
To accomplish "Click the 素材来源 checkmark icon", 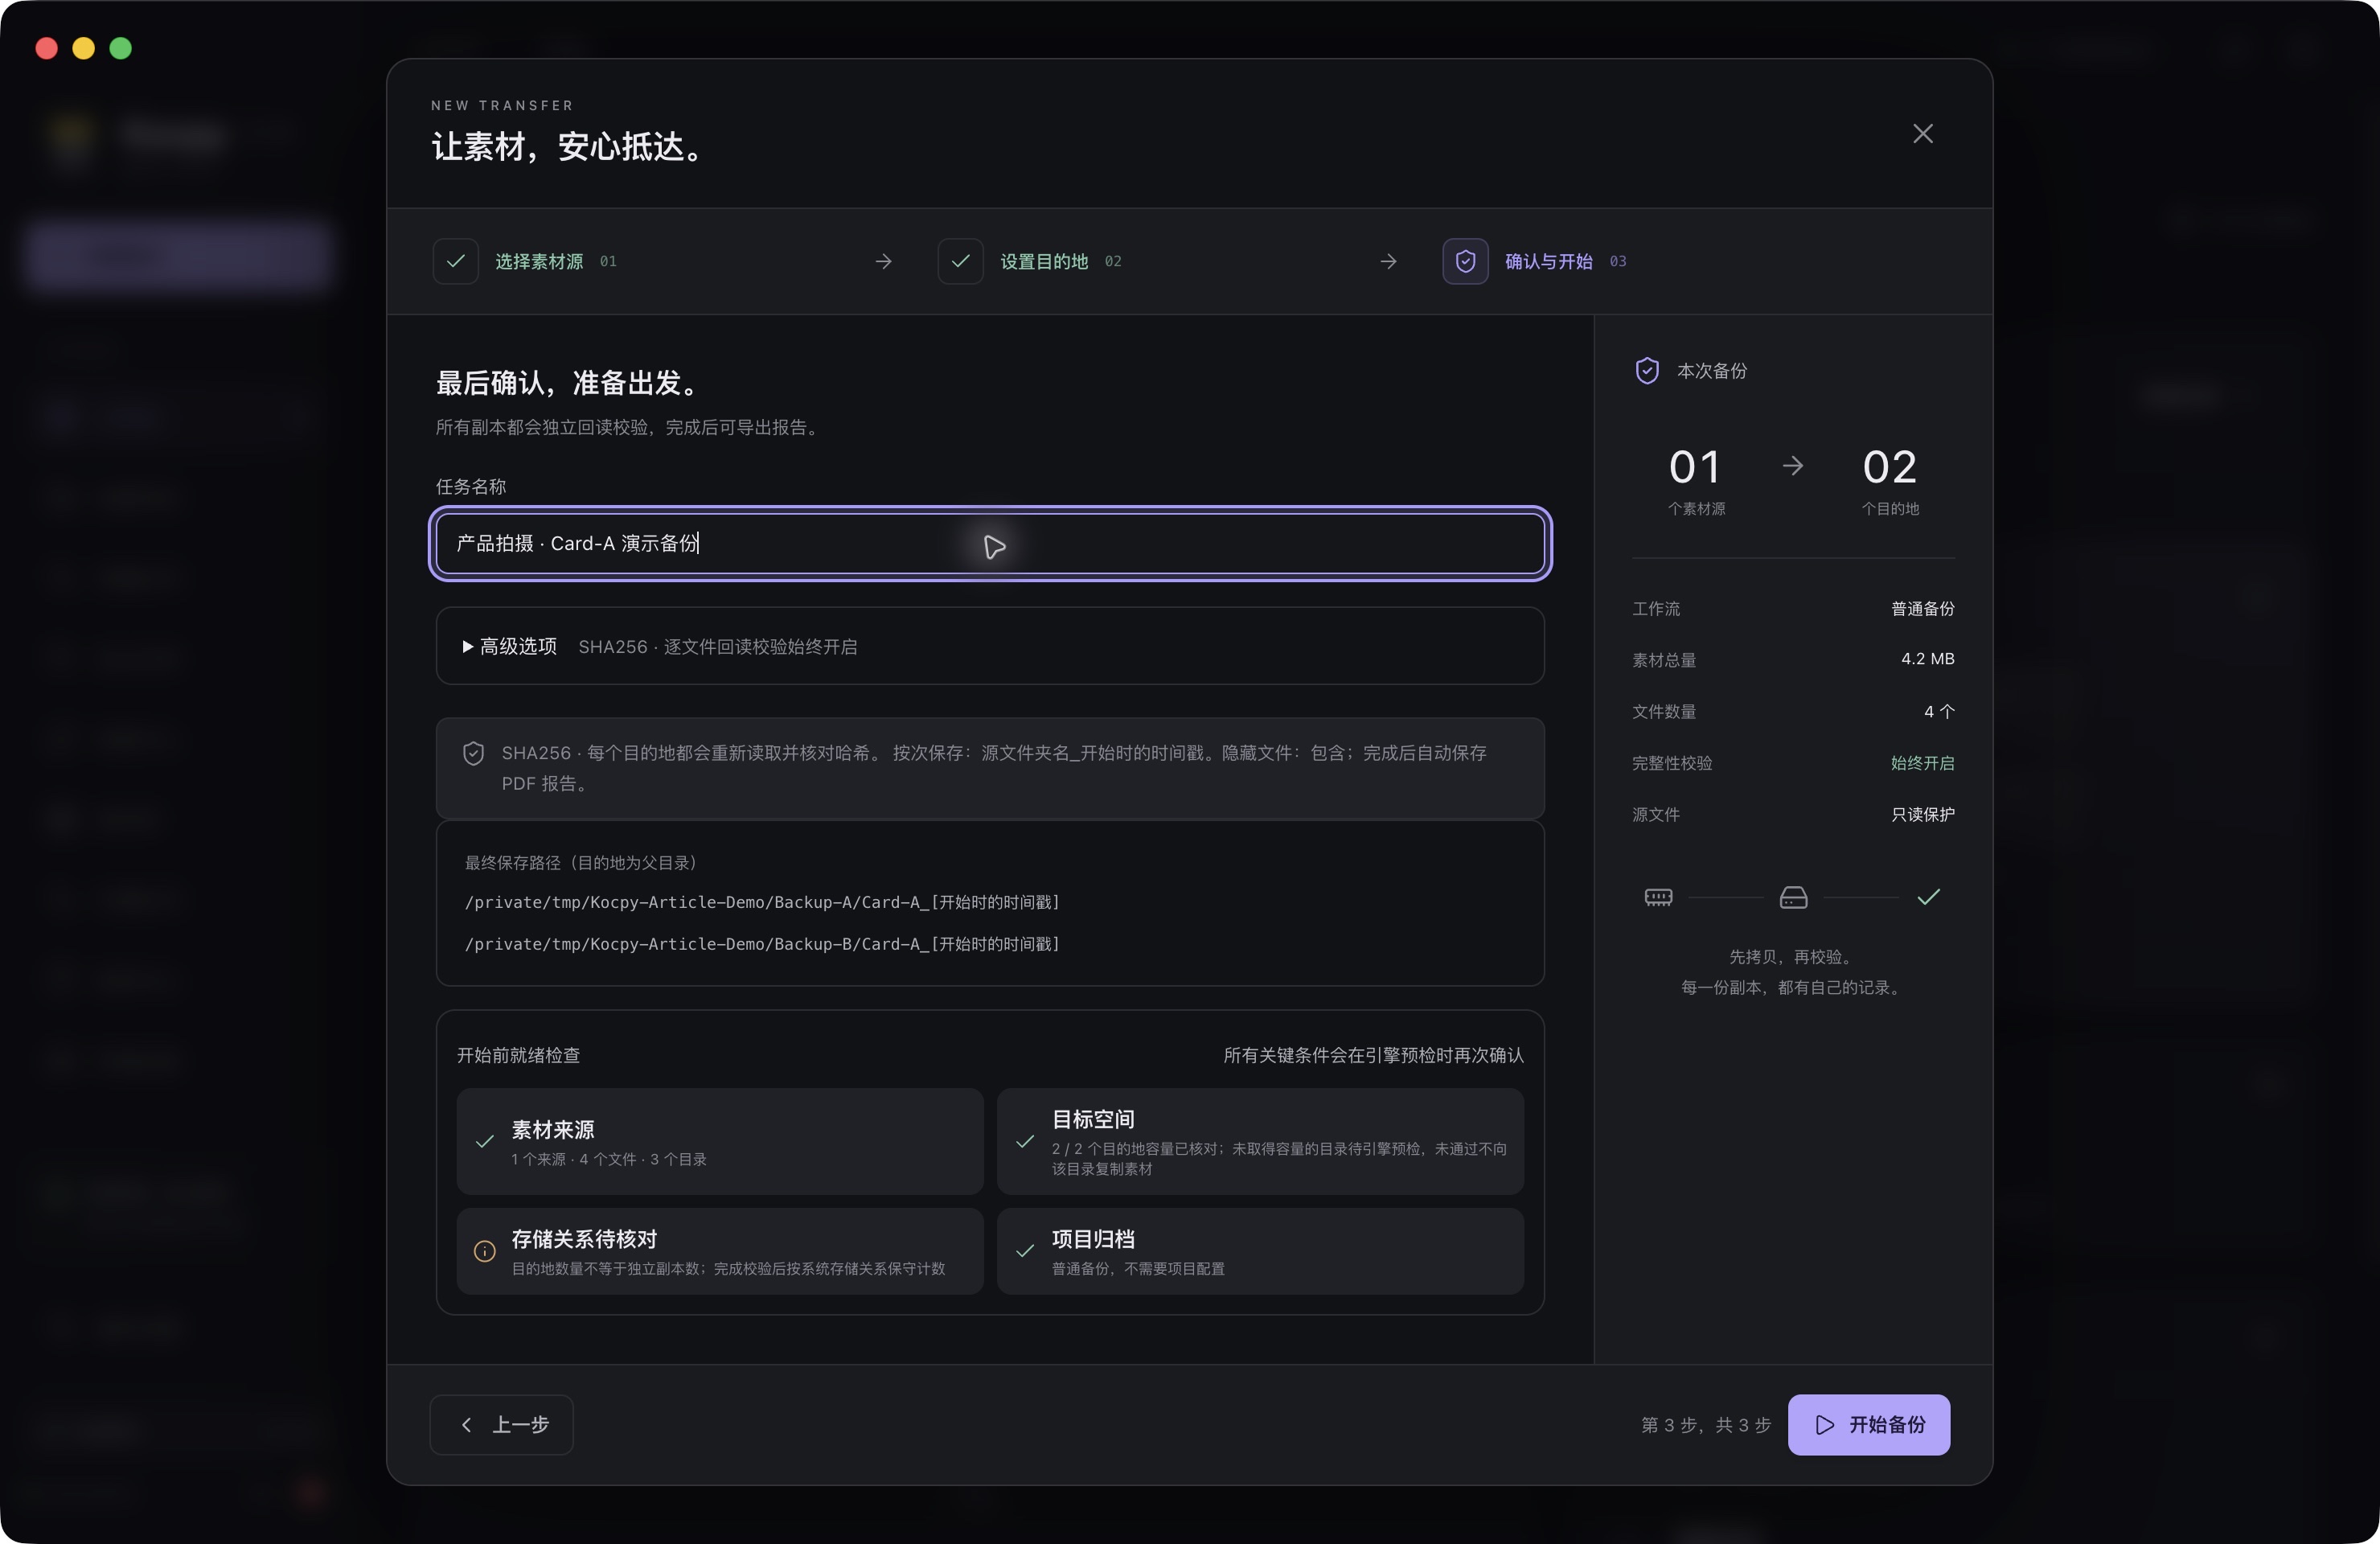I will (x=484, y=1141).
